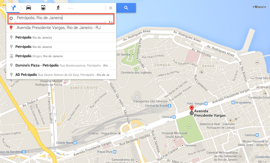This screenshot has height=163, width=270.
Task: Click Uruguaiana metro station icon
Action: point(233,103)
